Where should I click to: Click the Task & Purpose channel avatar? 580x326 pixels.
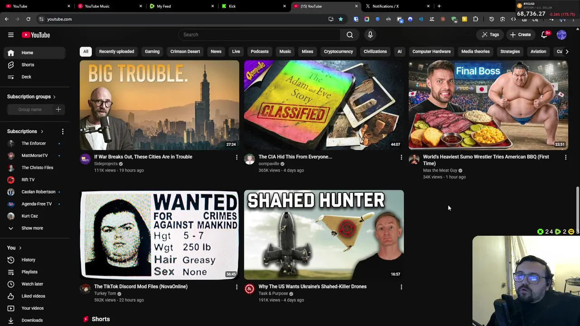click(250, 288)
